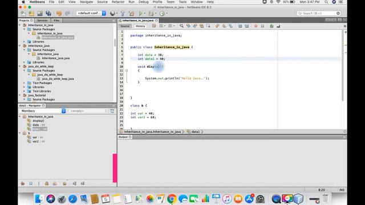This screenshot has width=365, height=205.
Task: Click the Comment code editor icon
Action: 271,26
